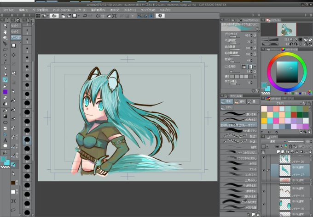
Task: Open the 編集(E) menu
Action: pyautogui.click(x=23, y=10)
